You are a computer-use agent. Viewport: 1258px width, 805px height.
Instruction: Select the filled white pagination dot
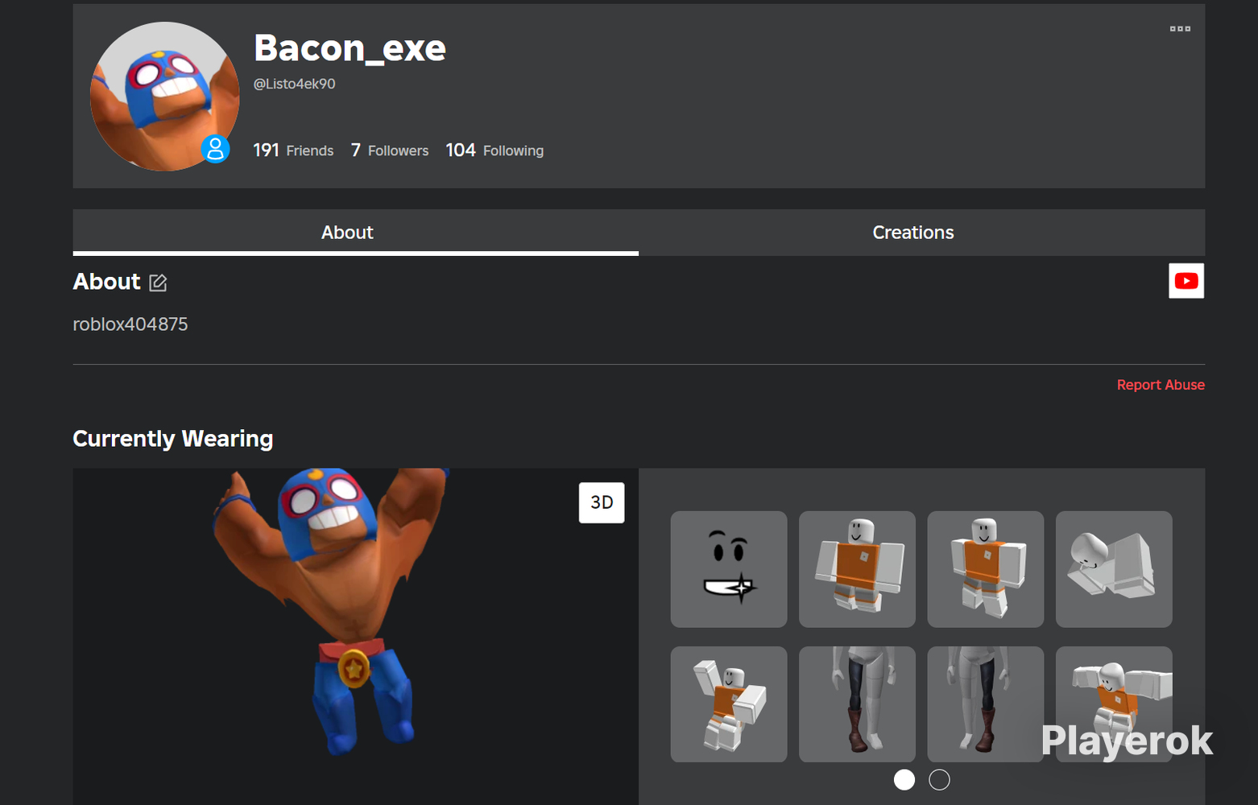click(x=904, y=779)
